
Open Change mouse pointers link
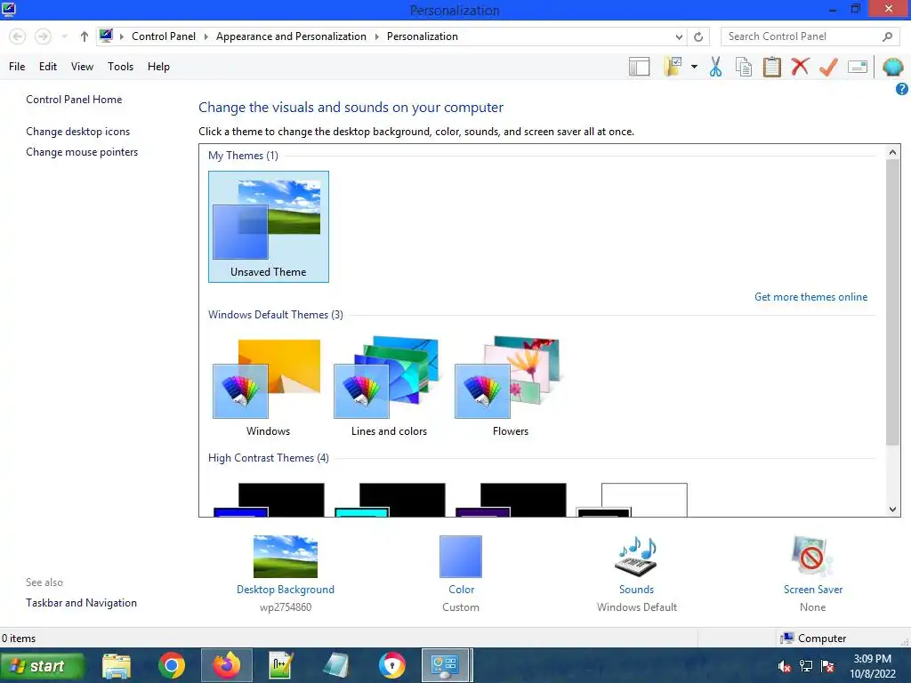pos(82,152)
